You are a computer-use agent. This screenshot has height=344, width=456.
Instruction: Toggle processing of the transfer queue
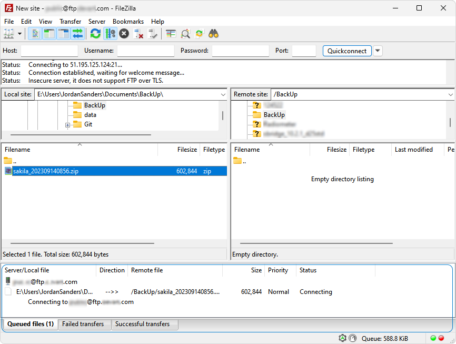[110, 34]
